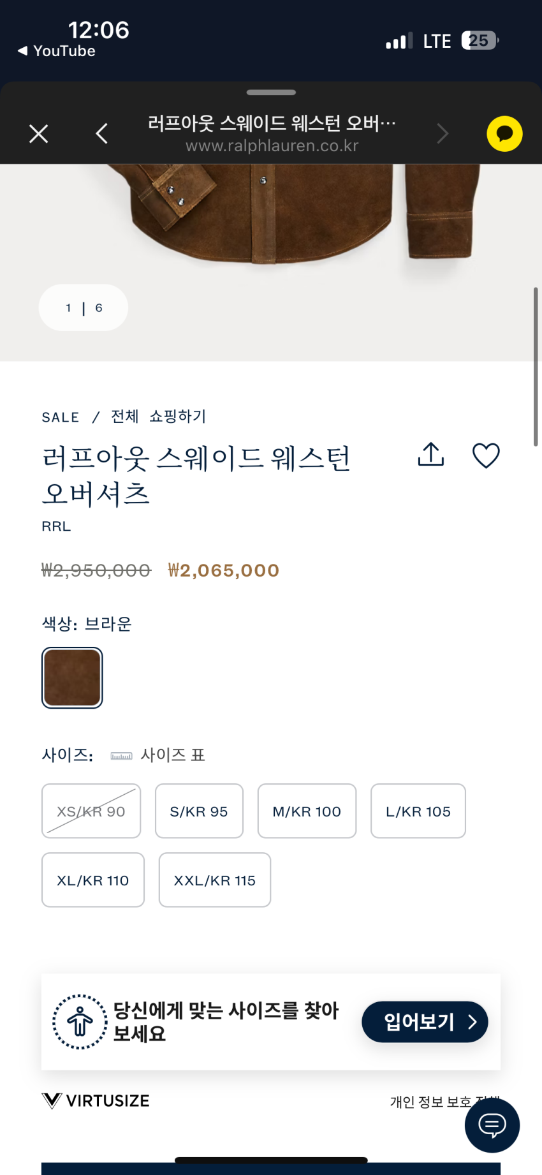This screenshot has height=1175, width=542.
Task: Select size S/KR 95
Action: point(199,811)
